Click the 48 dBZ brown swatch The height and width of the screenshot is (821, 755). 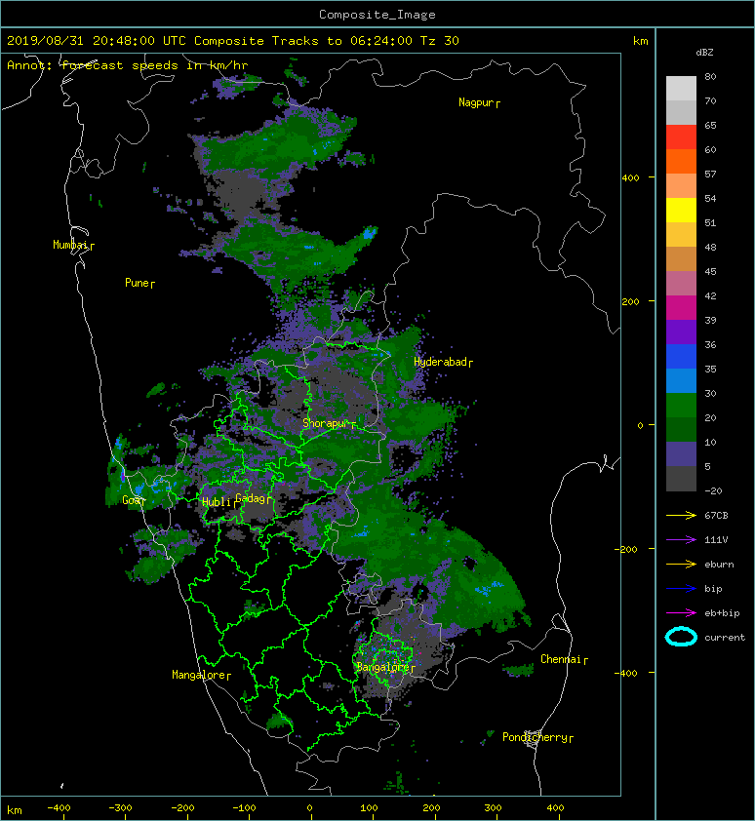[681, 258]
